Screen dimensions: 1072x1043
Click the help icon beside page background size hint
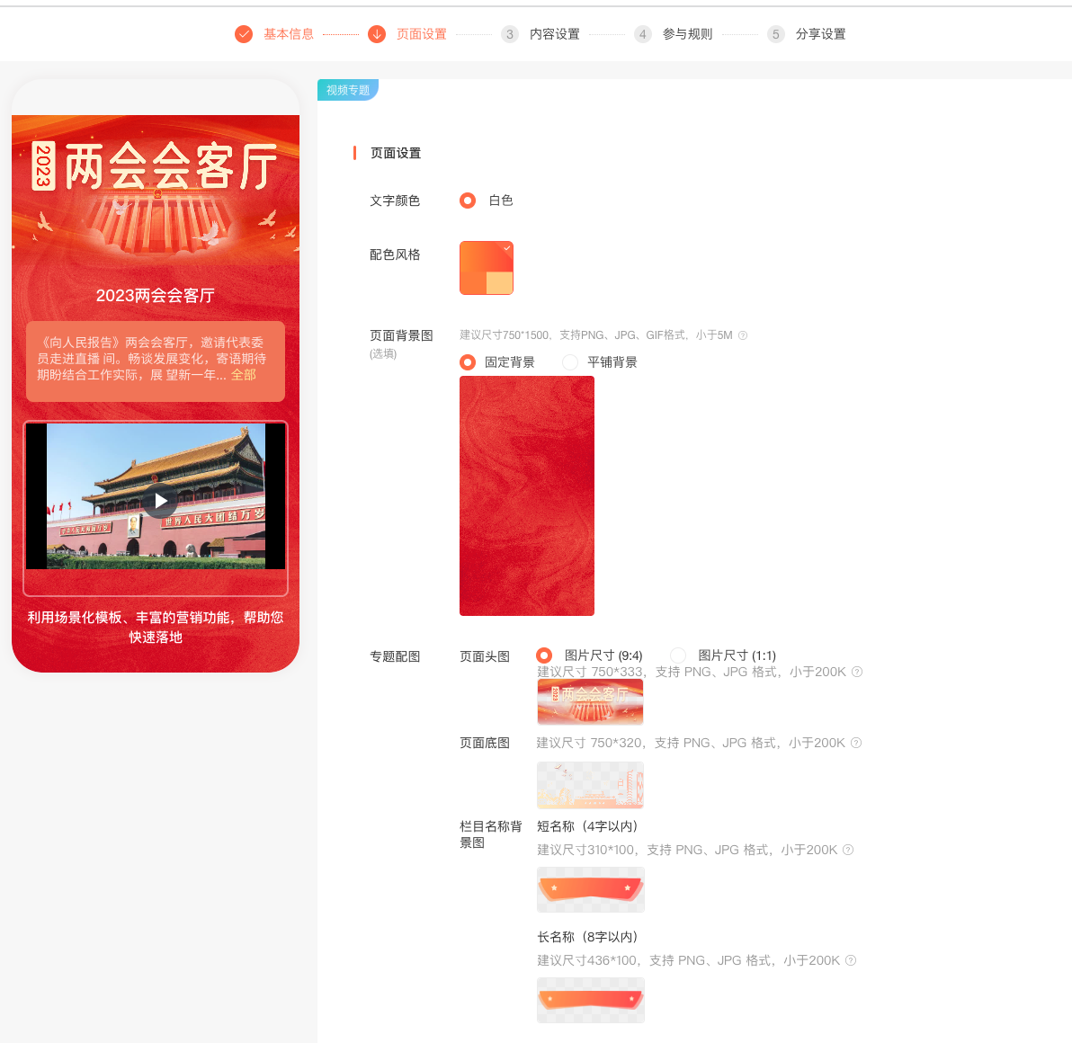(x=743, y=335)
